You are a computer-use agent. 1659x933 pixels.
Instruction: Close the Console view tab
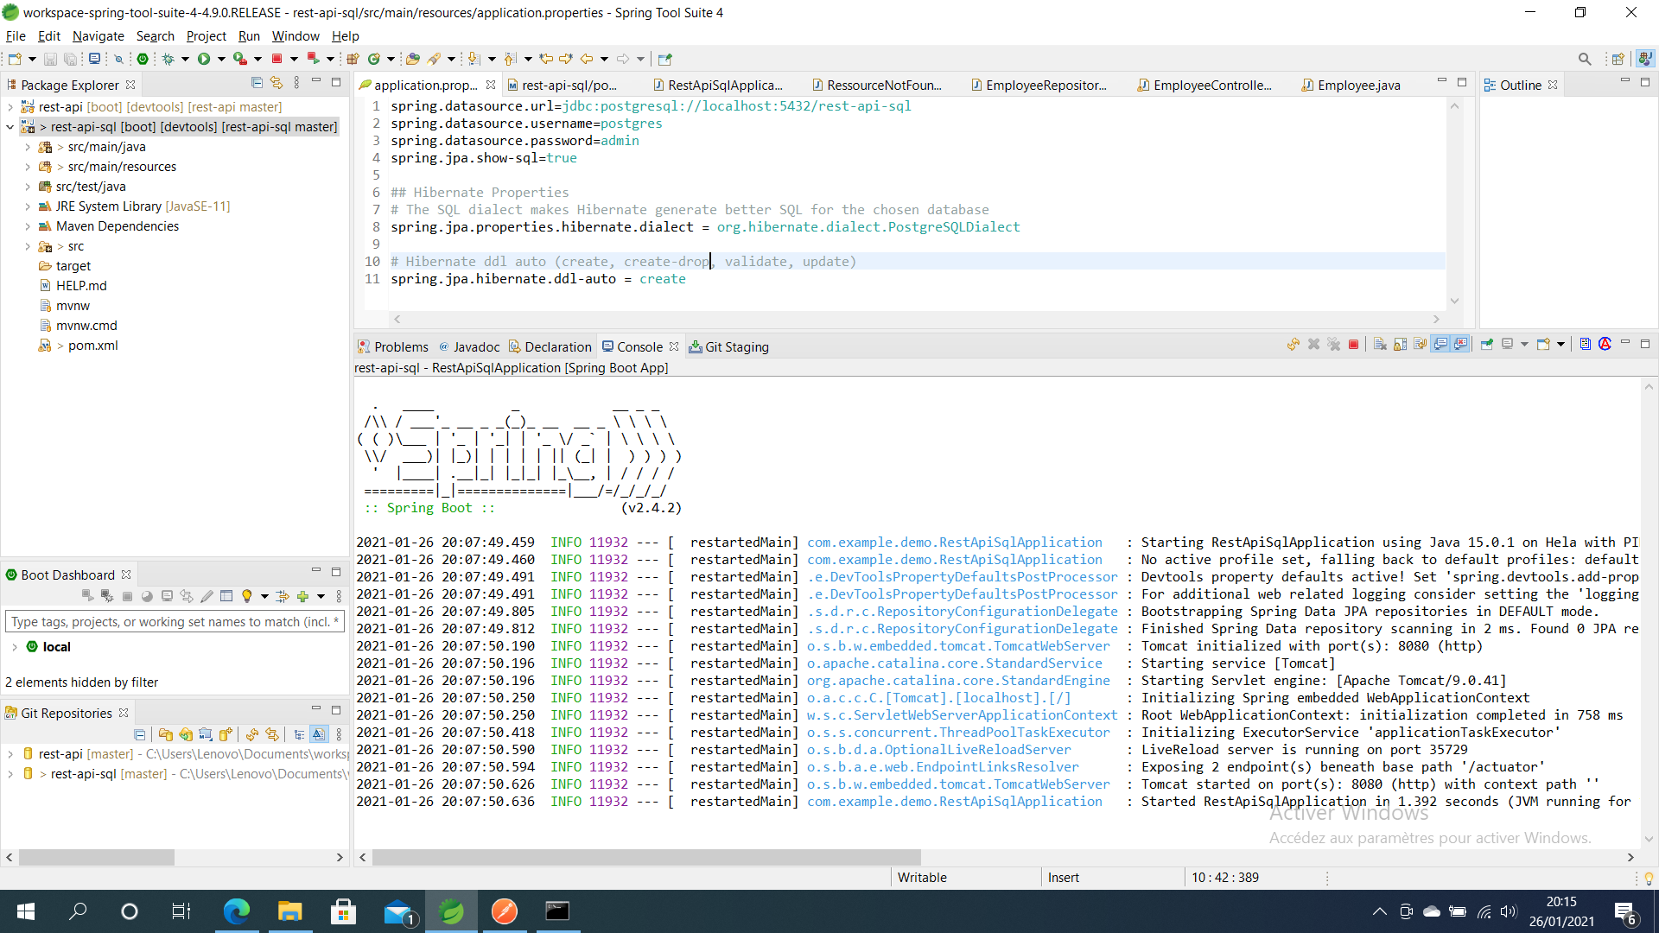click(674, 346)
